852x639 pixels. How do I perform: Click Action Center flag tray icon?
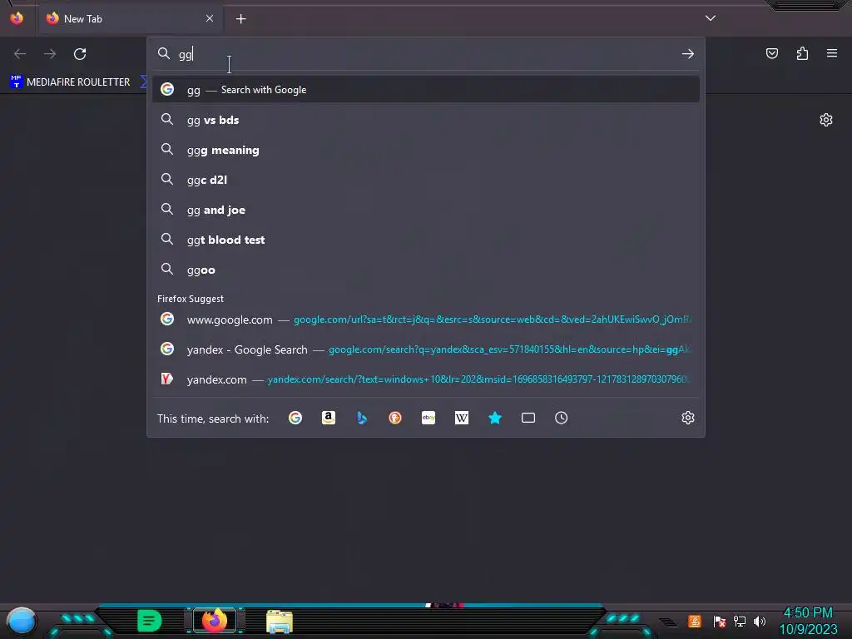coord(719,621)
